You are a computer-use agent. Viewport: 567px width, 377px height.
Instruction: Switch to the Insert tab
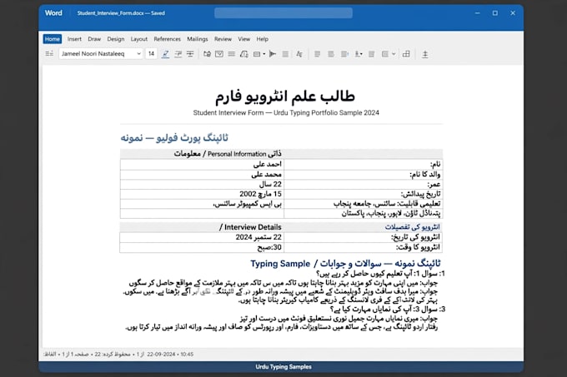[74, 39]
